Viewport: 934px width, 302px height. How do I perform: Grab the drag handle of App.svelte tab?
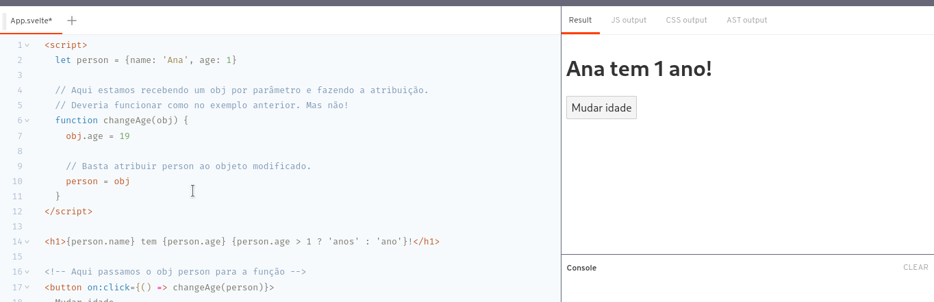(x=5, y=21)
